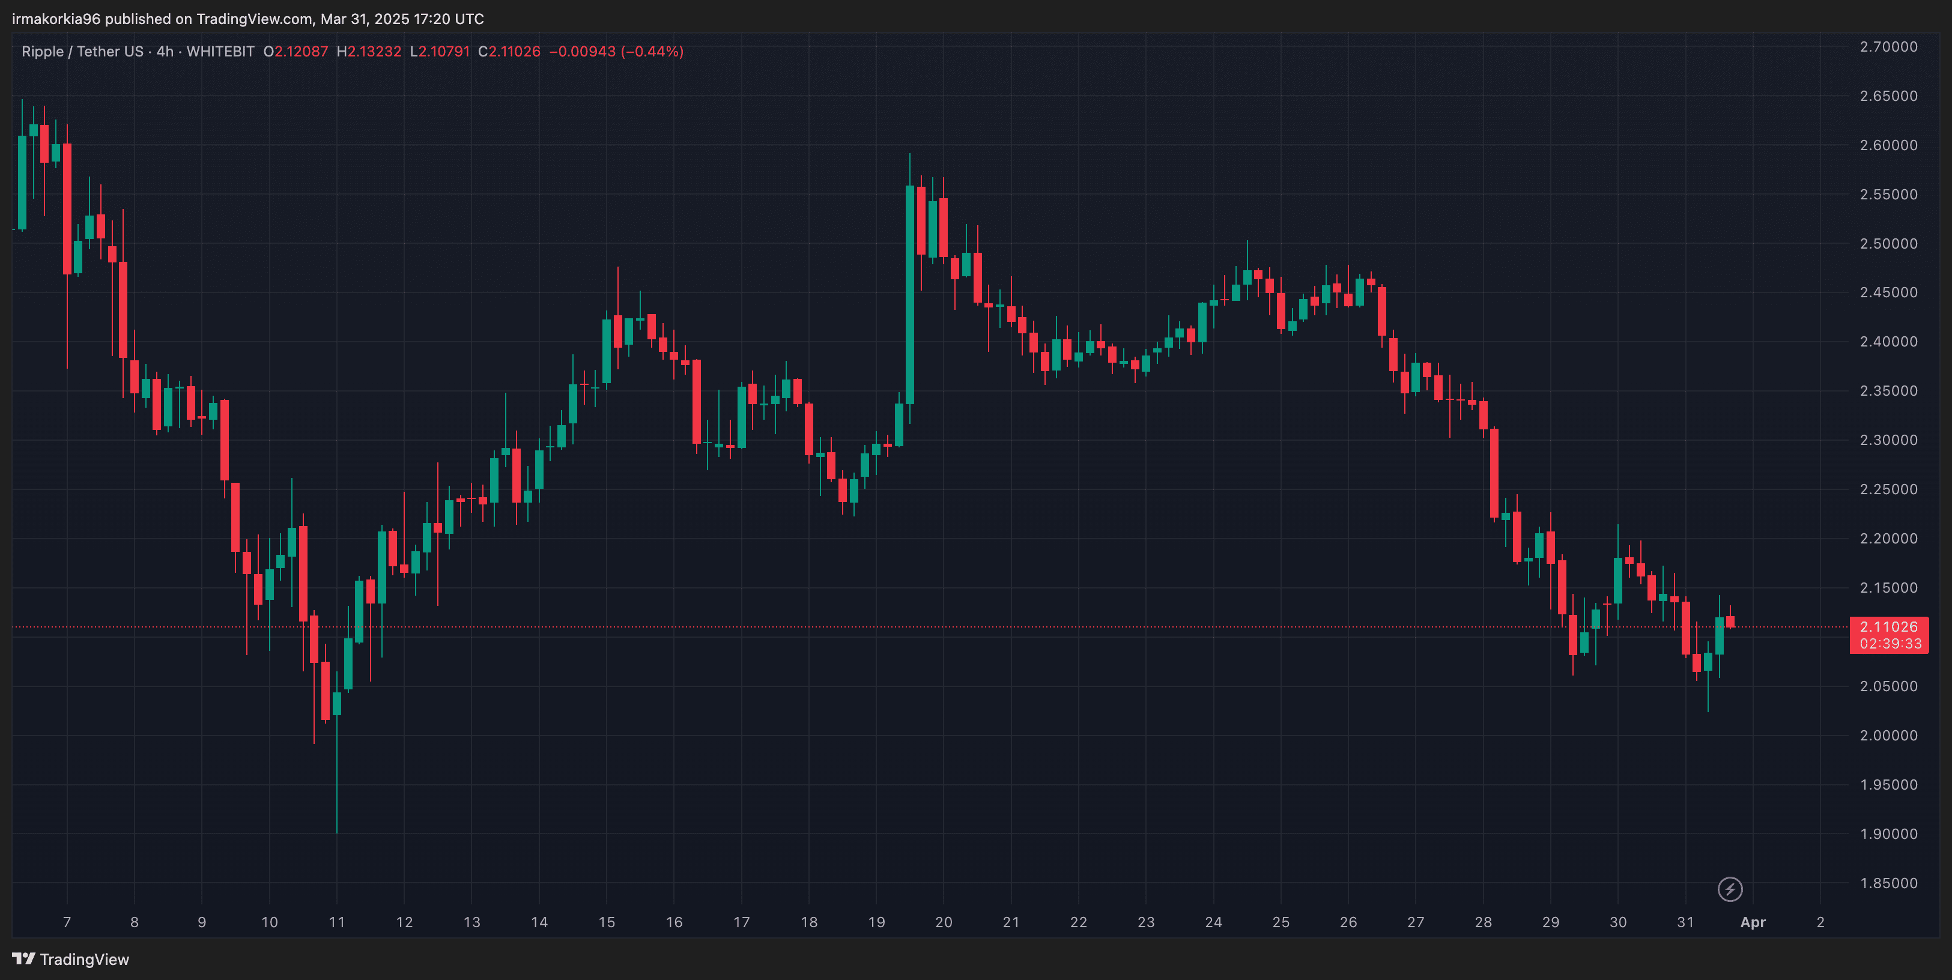1952x980 pixels.
Task: Click the 2.35000 price axis label
Action: (x=1888, y=391)
